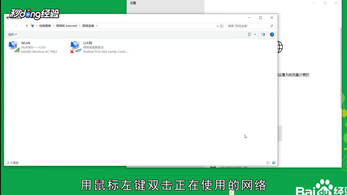Open help with the blue question icon
The width and height of the screenshot is (347, 195).
(272, 34)
